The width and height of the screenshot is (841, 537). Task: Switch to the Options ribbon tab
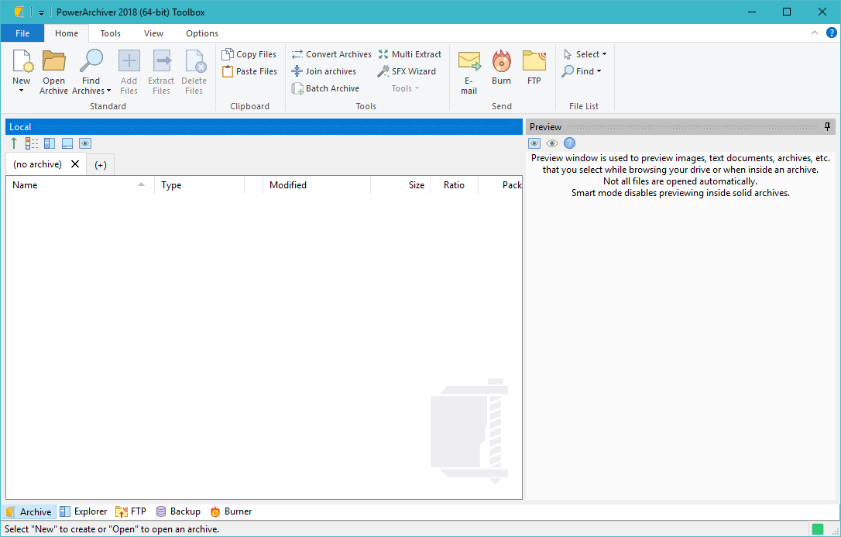tap(202, 33)
